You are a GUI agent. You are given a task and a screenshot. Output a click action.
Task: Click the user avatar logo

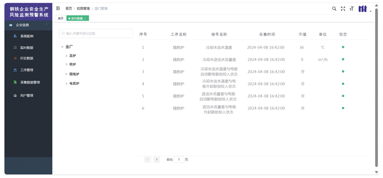pos(363,9)
